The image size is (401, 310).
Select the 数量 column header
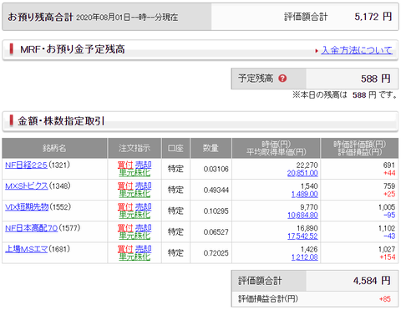coord(211,148)
